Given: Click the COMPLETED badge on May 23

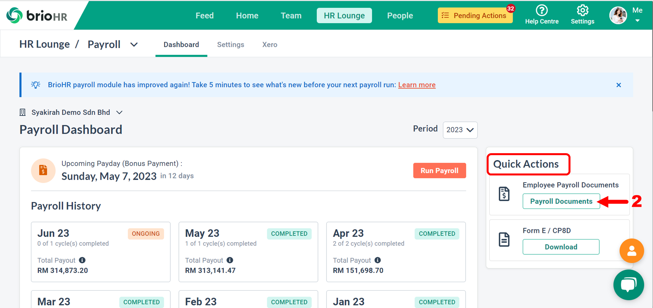Looking at the screenshot, I should [x=289, y=234].
